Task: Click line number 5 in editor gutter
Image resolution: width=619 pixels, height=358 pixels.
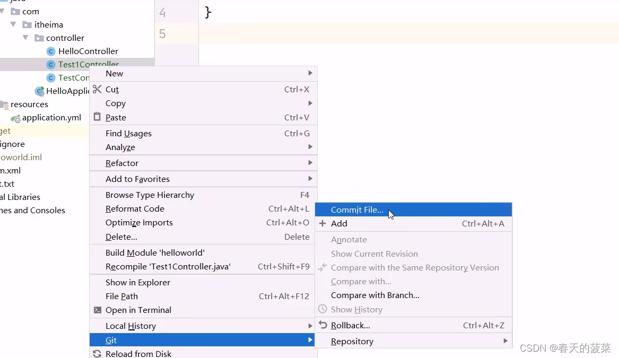Action: point(162,33)
